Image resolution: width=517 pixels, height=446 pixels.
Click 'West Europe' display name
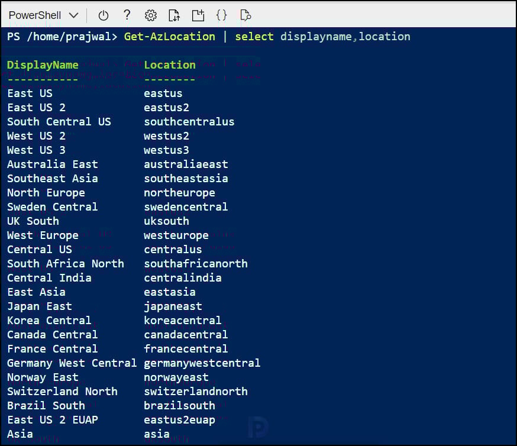[43, 235]
